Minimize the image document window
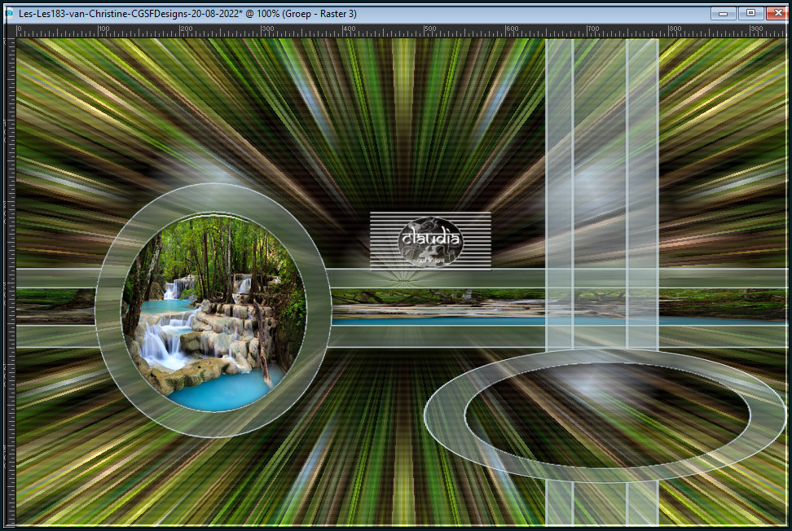 pos(724,13)
